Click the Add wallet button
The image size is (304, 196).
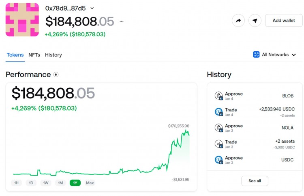tap(283, 20)
